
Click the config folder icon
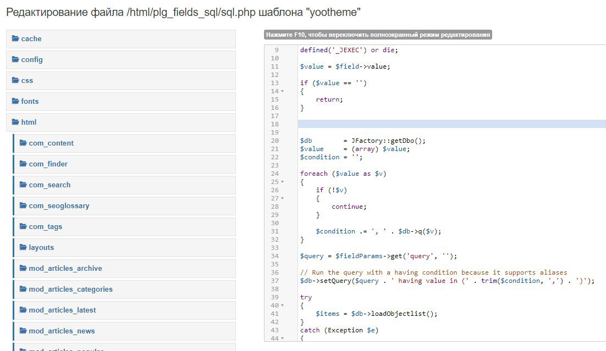tap(15, 59)
